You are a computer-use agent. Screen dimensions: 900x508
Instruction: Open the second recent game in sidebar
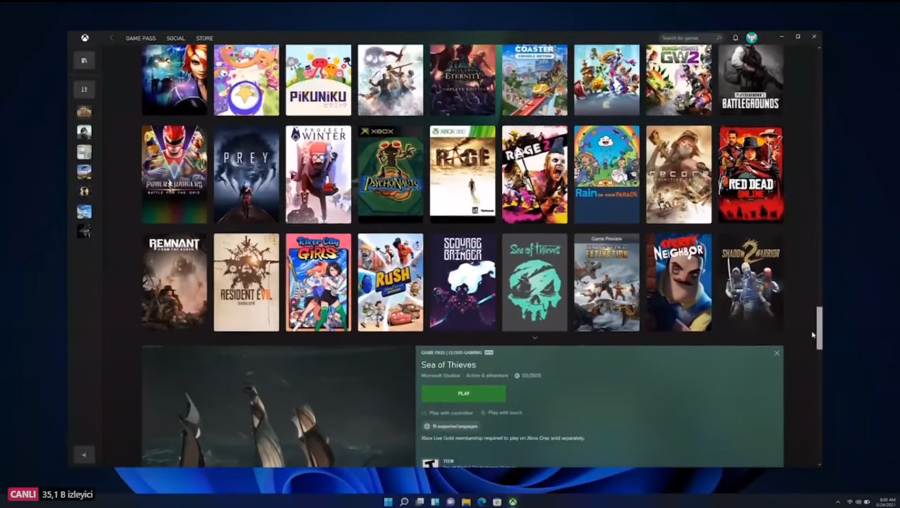coord(84,132)
